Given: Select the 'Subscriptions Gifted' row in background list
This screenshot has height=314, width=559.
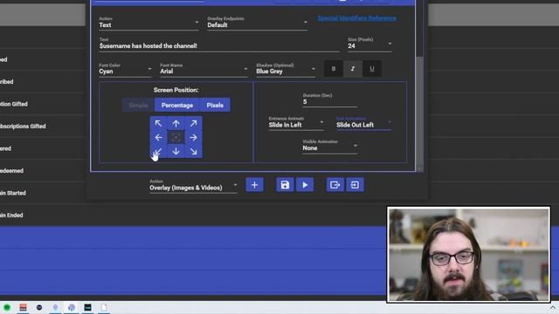Looking at the screenshot, I should click(43, 126).
